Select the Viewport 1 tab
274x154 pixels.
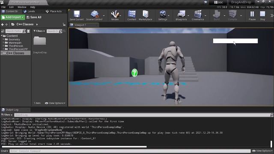pos(84,25)
